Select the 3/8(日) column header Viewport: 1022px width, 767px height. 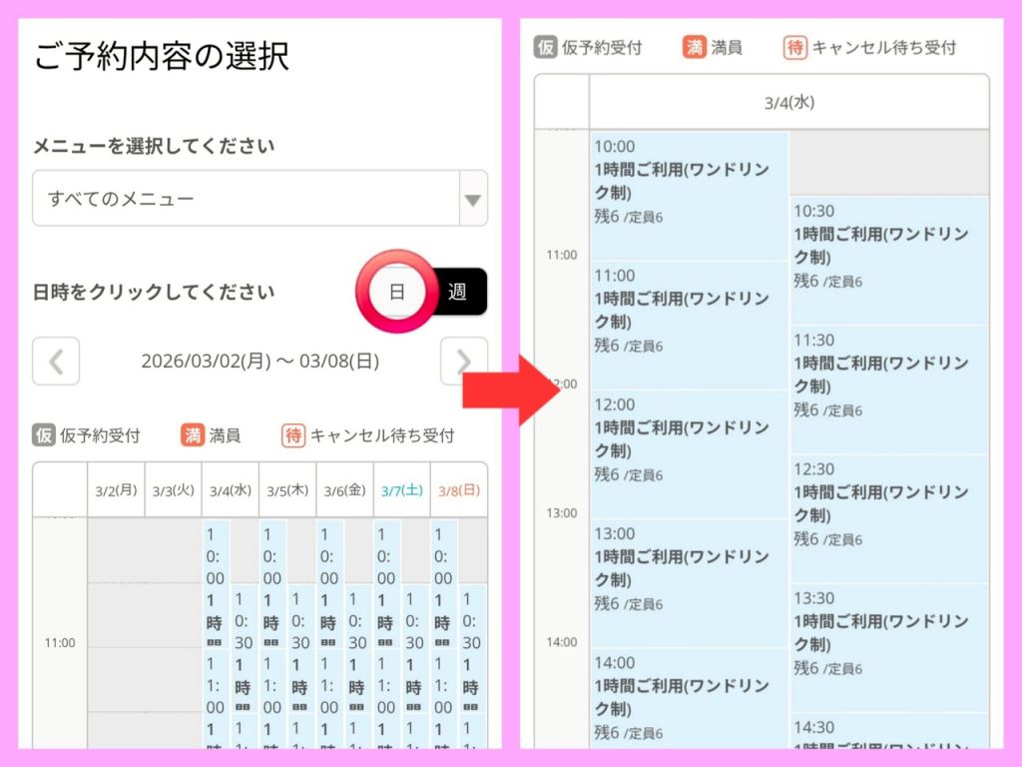458,490
